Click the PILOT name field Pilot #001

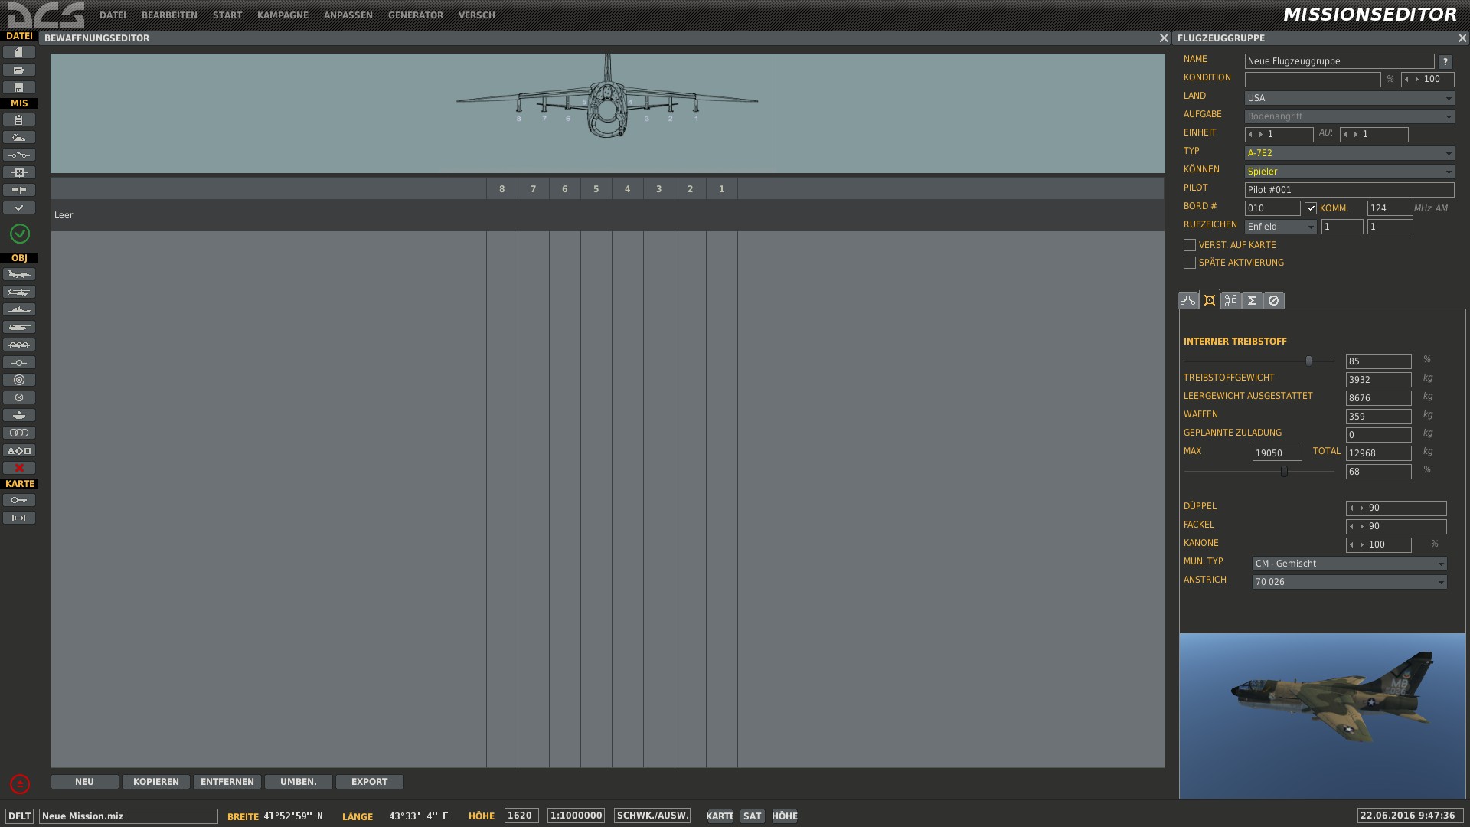(x=1349, y=190)
